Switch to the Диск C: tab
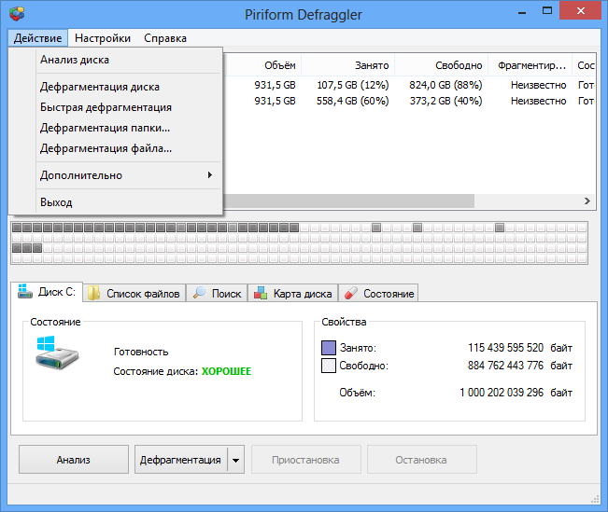This screenshot has height=512, width=608. pos(47,292)
